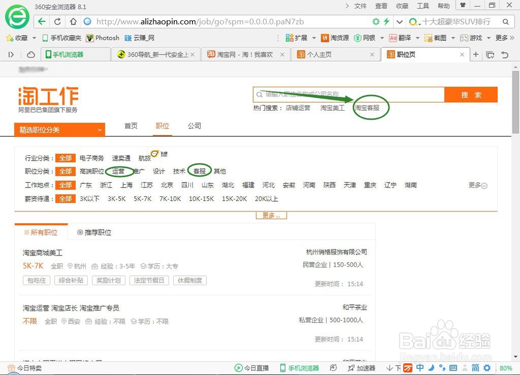
Task: Click in the job search input field
Action: [x=348, y=95]
